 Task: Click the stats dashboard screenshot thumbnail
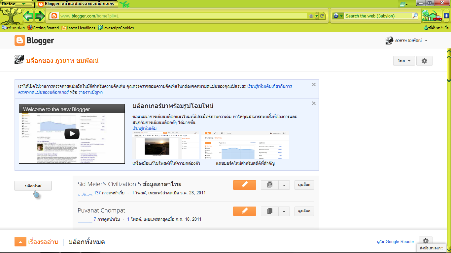(245, 145)
